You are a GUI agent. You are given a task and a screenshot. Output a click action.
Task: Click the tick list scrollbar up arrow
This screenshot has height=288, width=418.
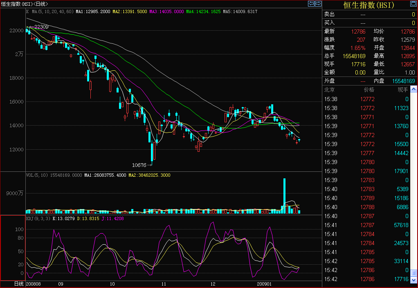tap(414, 89)
